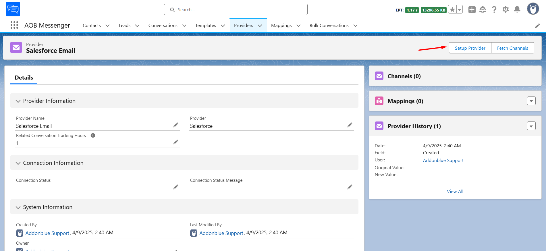
Task: Focus the global Search field
Action: [236, 9]
